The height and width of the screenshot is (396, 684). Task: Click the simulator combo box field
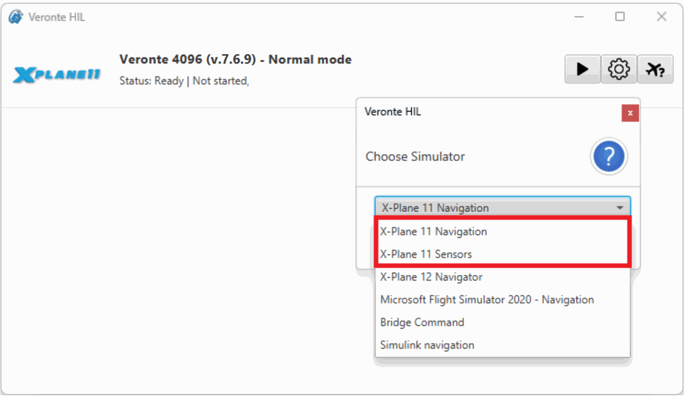[x=495, y=208]
